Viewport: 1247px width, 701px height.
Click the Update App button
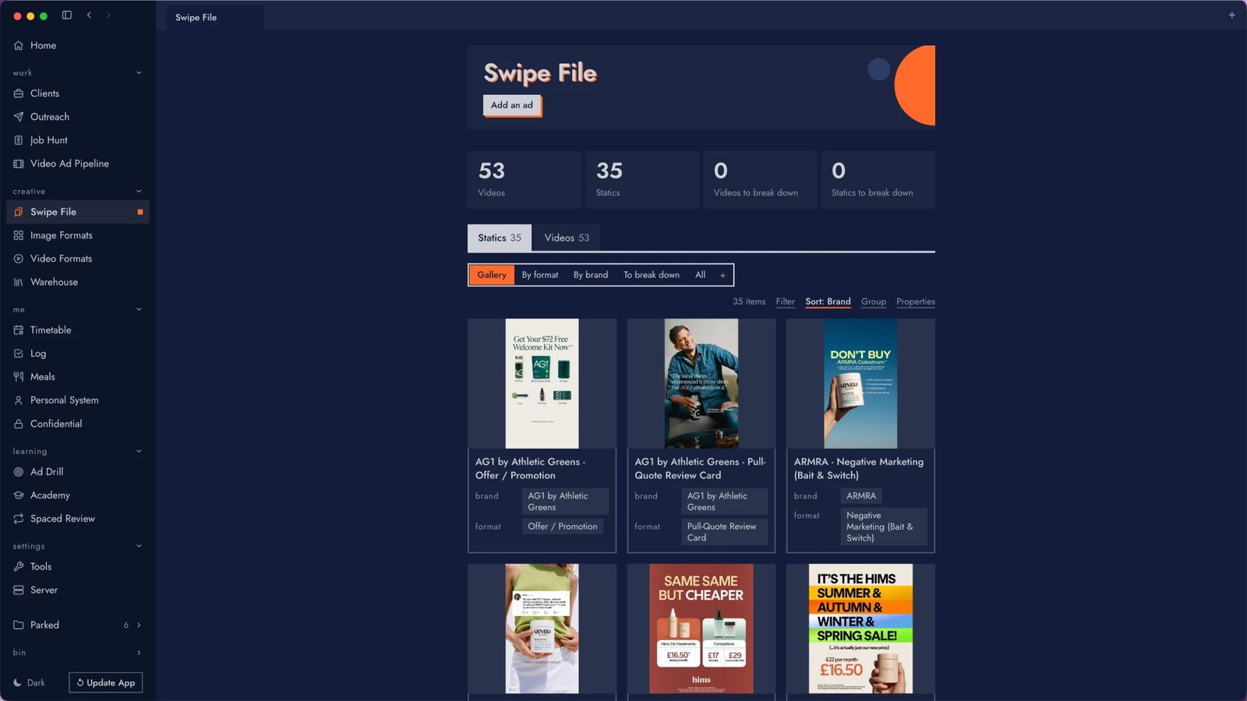106,683
